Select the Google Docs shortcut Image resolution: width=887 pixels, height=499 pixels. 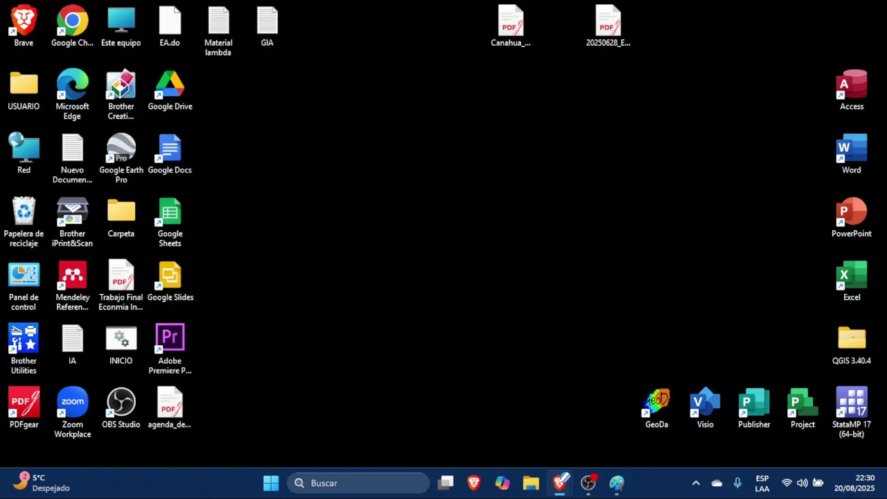pos(170,154)
